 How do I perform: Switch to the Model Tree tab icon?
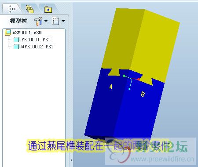coord(11,9)
